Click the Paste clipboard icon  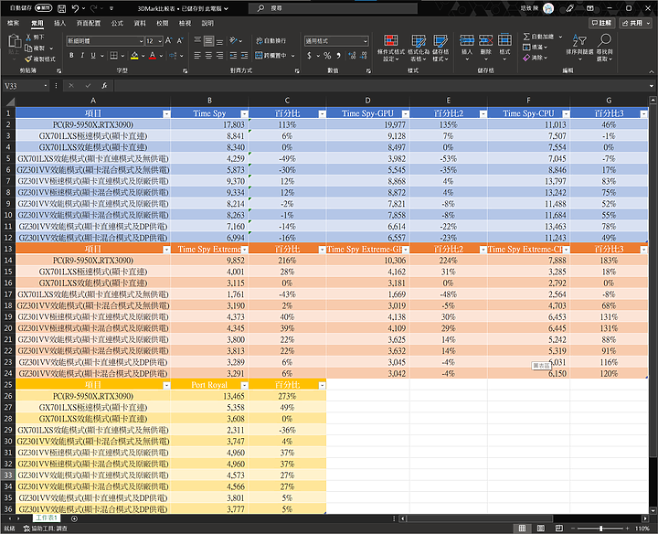pyautogui.click(x=15, y=42)
